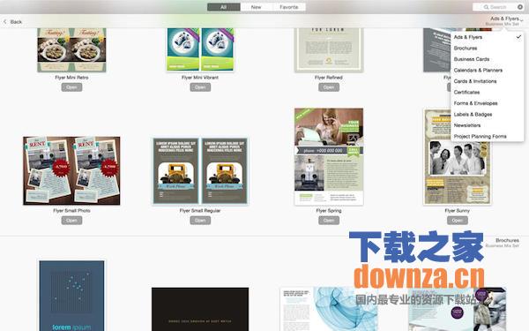
Task: Select the Flyer Sunny thumbnail
Action: (x=457, y=157)
